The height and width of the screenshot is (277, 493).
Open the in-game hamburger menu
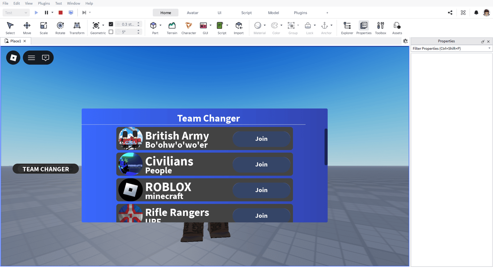coord(32,58)
